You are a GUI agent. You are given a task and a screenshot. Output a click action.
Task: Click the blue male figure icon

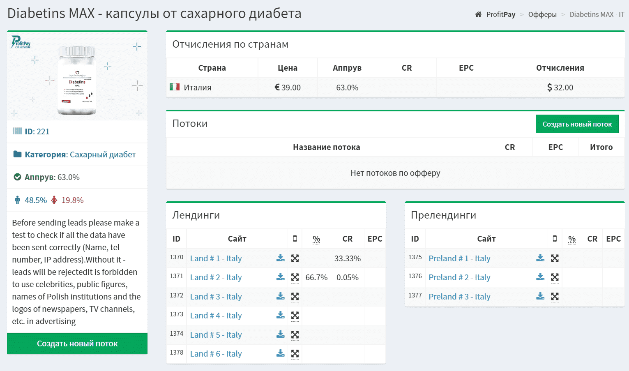point(17,200)
